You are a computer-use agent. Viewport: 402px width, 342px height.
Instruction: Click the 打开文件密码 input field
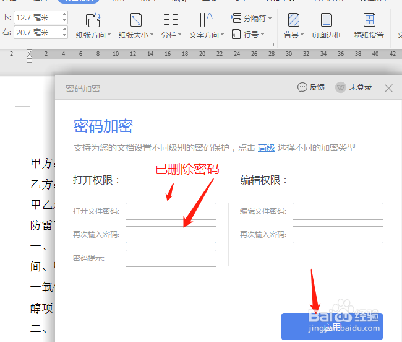[171, 211]
